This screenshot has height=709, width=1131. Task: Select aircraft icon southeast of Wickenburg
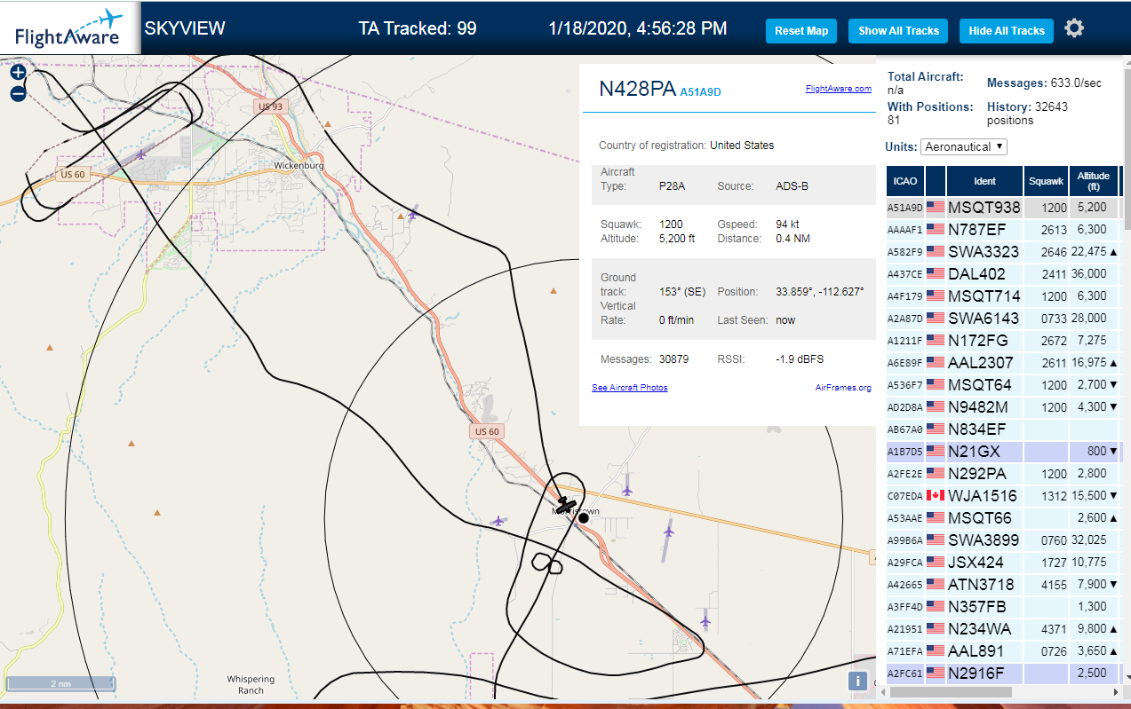412,213
